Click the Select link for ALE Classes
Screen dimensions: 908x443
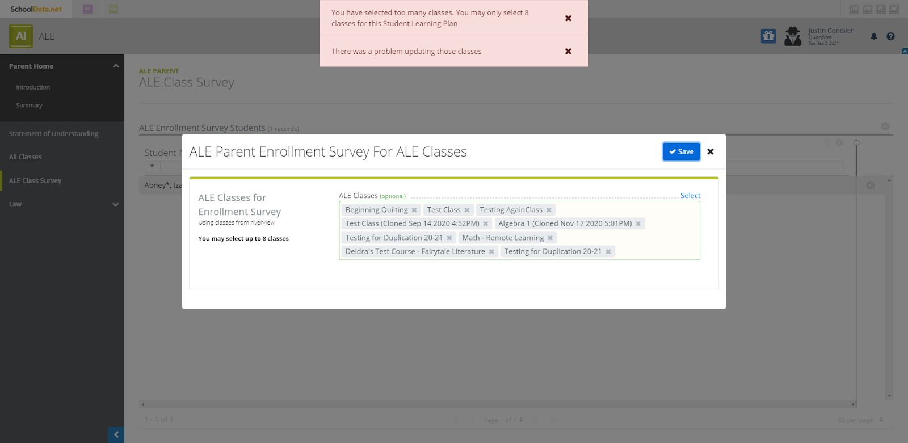pyautogui.click(x=690, y=195)
